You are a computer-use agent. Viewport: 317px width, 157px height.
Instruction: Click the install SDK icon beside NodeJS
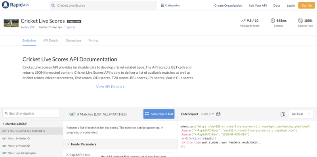point(218,114)
